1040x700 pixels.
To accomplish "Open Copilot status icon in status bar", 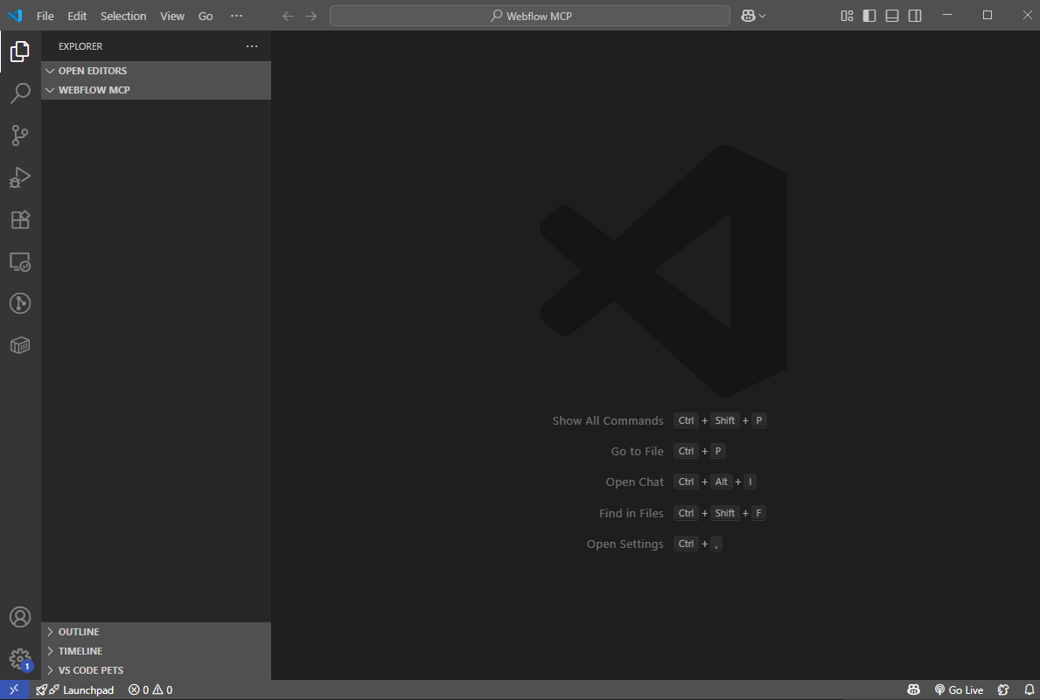I will point(913,690).
